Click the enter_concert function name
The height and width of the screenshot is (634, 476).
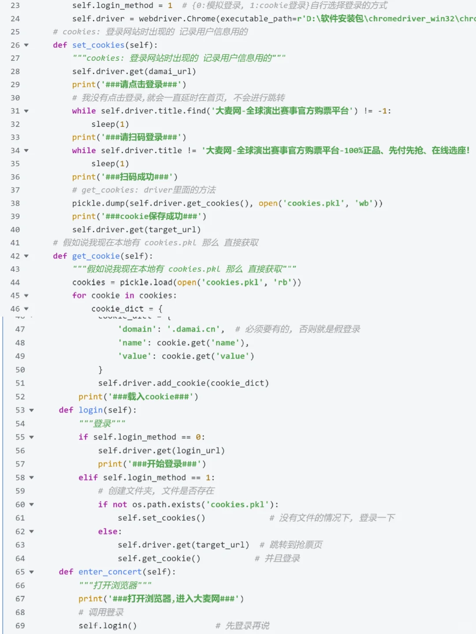pyautogui.click(x=110, y=571)
